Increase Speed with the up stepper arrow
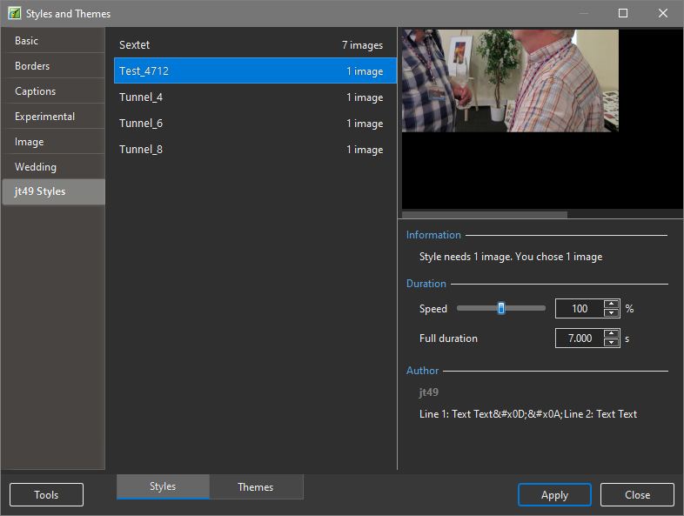This screenshot has height=516, width=684. [x=612, y=304]
